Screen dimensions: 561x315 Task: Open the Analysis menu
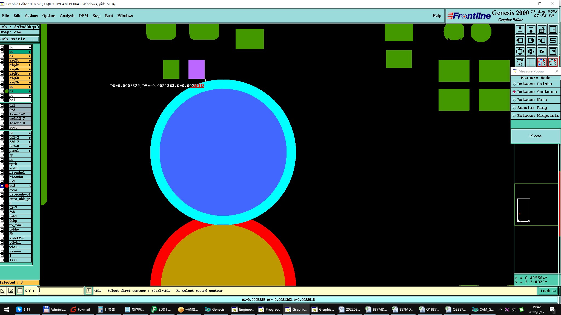[67, 16]
